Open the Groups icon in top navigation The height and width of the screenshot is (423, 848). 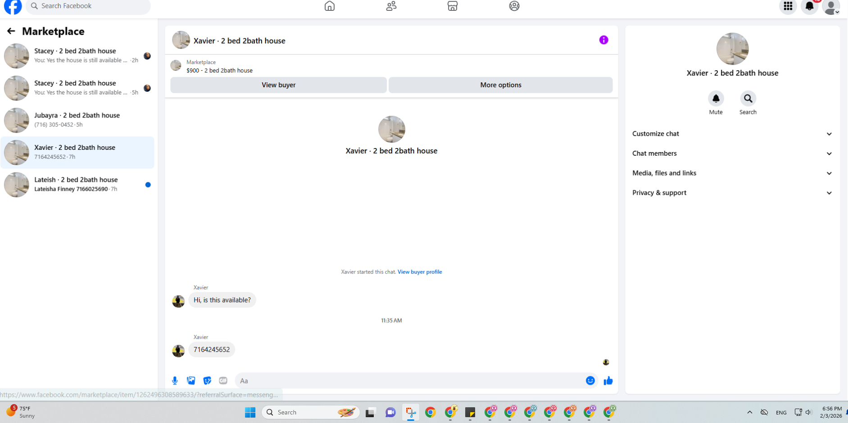click(x=514, y=6)
